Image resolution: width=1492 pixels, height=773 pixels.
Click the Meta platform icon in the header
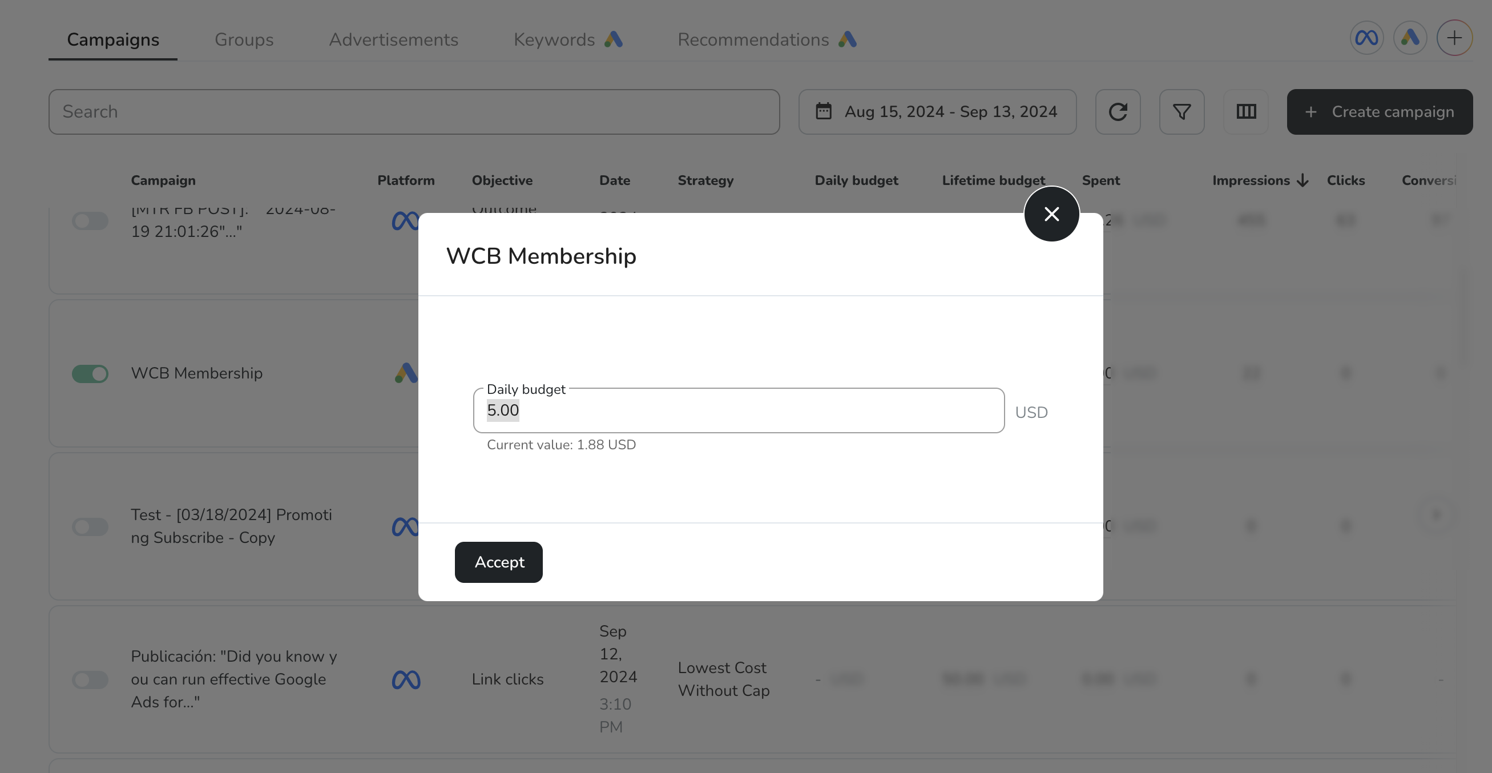[1366, 38]
